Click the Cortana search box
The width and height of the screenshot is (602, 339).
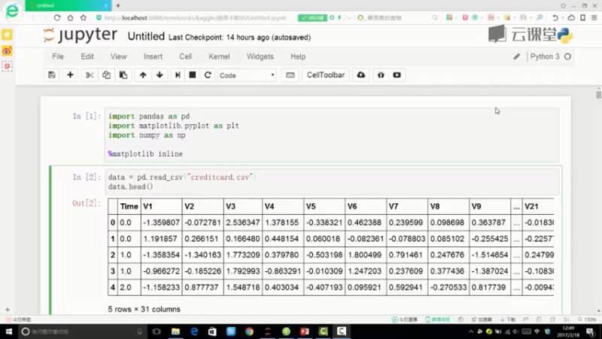[x=82, y=331]
